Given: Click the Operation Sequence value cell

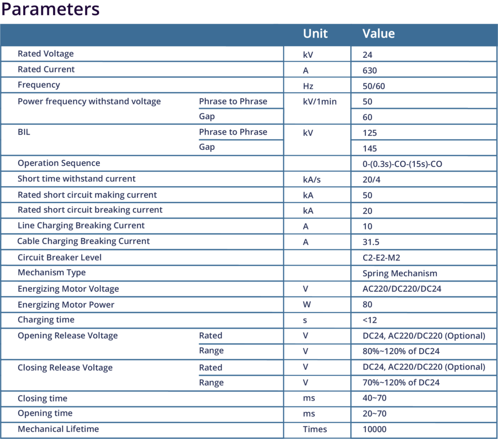Looking at the screenshot, I should (402, 164).
